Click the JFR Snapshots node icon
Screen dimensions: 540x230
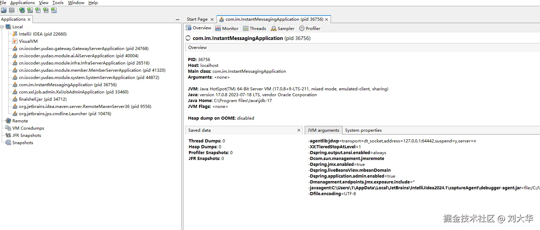click(8, 135)
